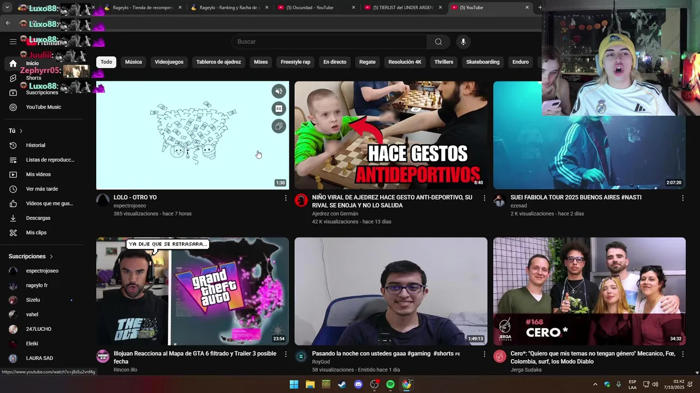Switch to TIERLIST del UNDER ARGEN tab

403,8
